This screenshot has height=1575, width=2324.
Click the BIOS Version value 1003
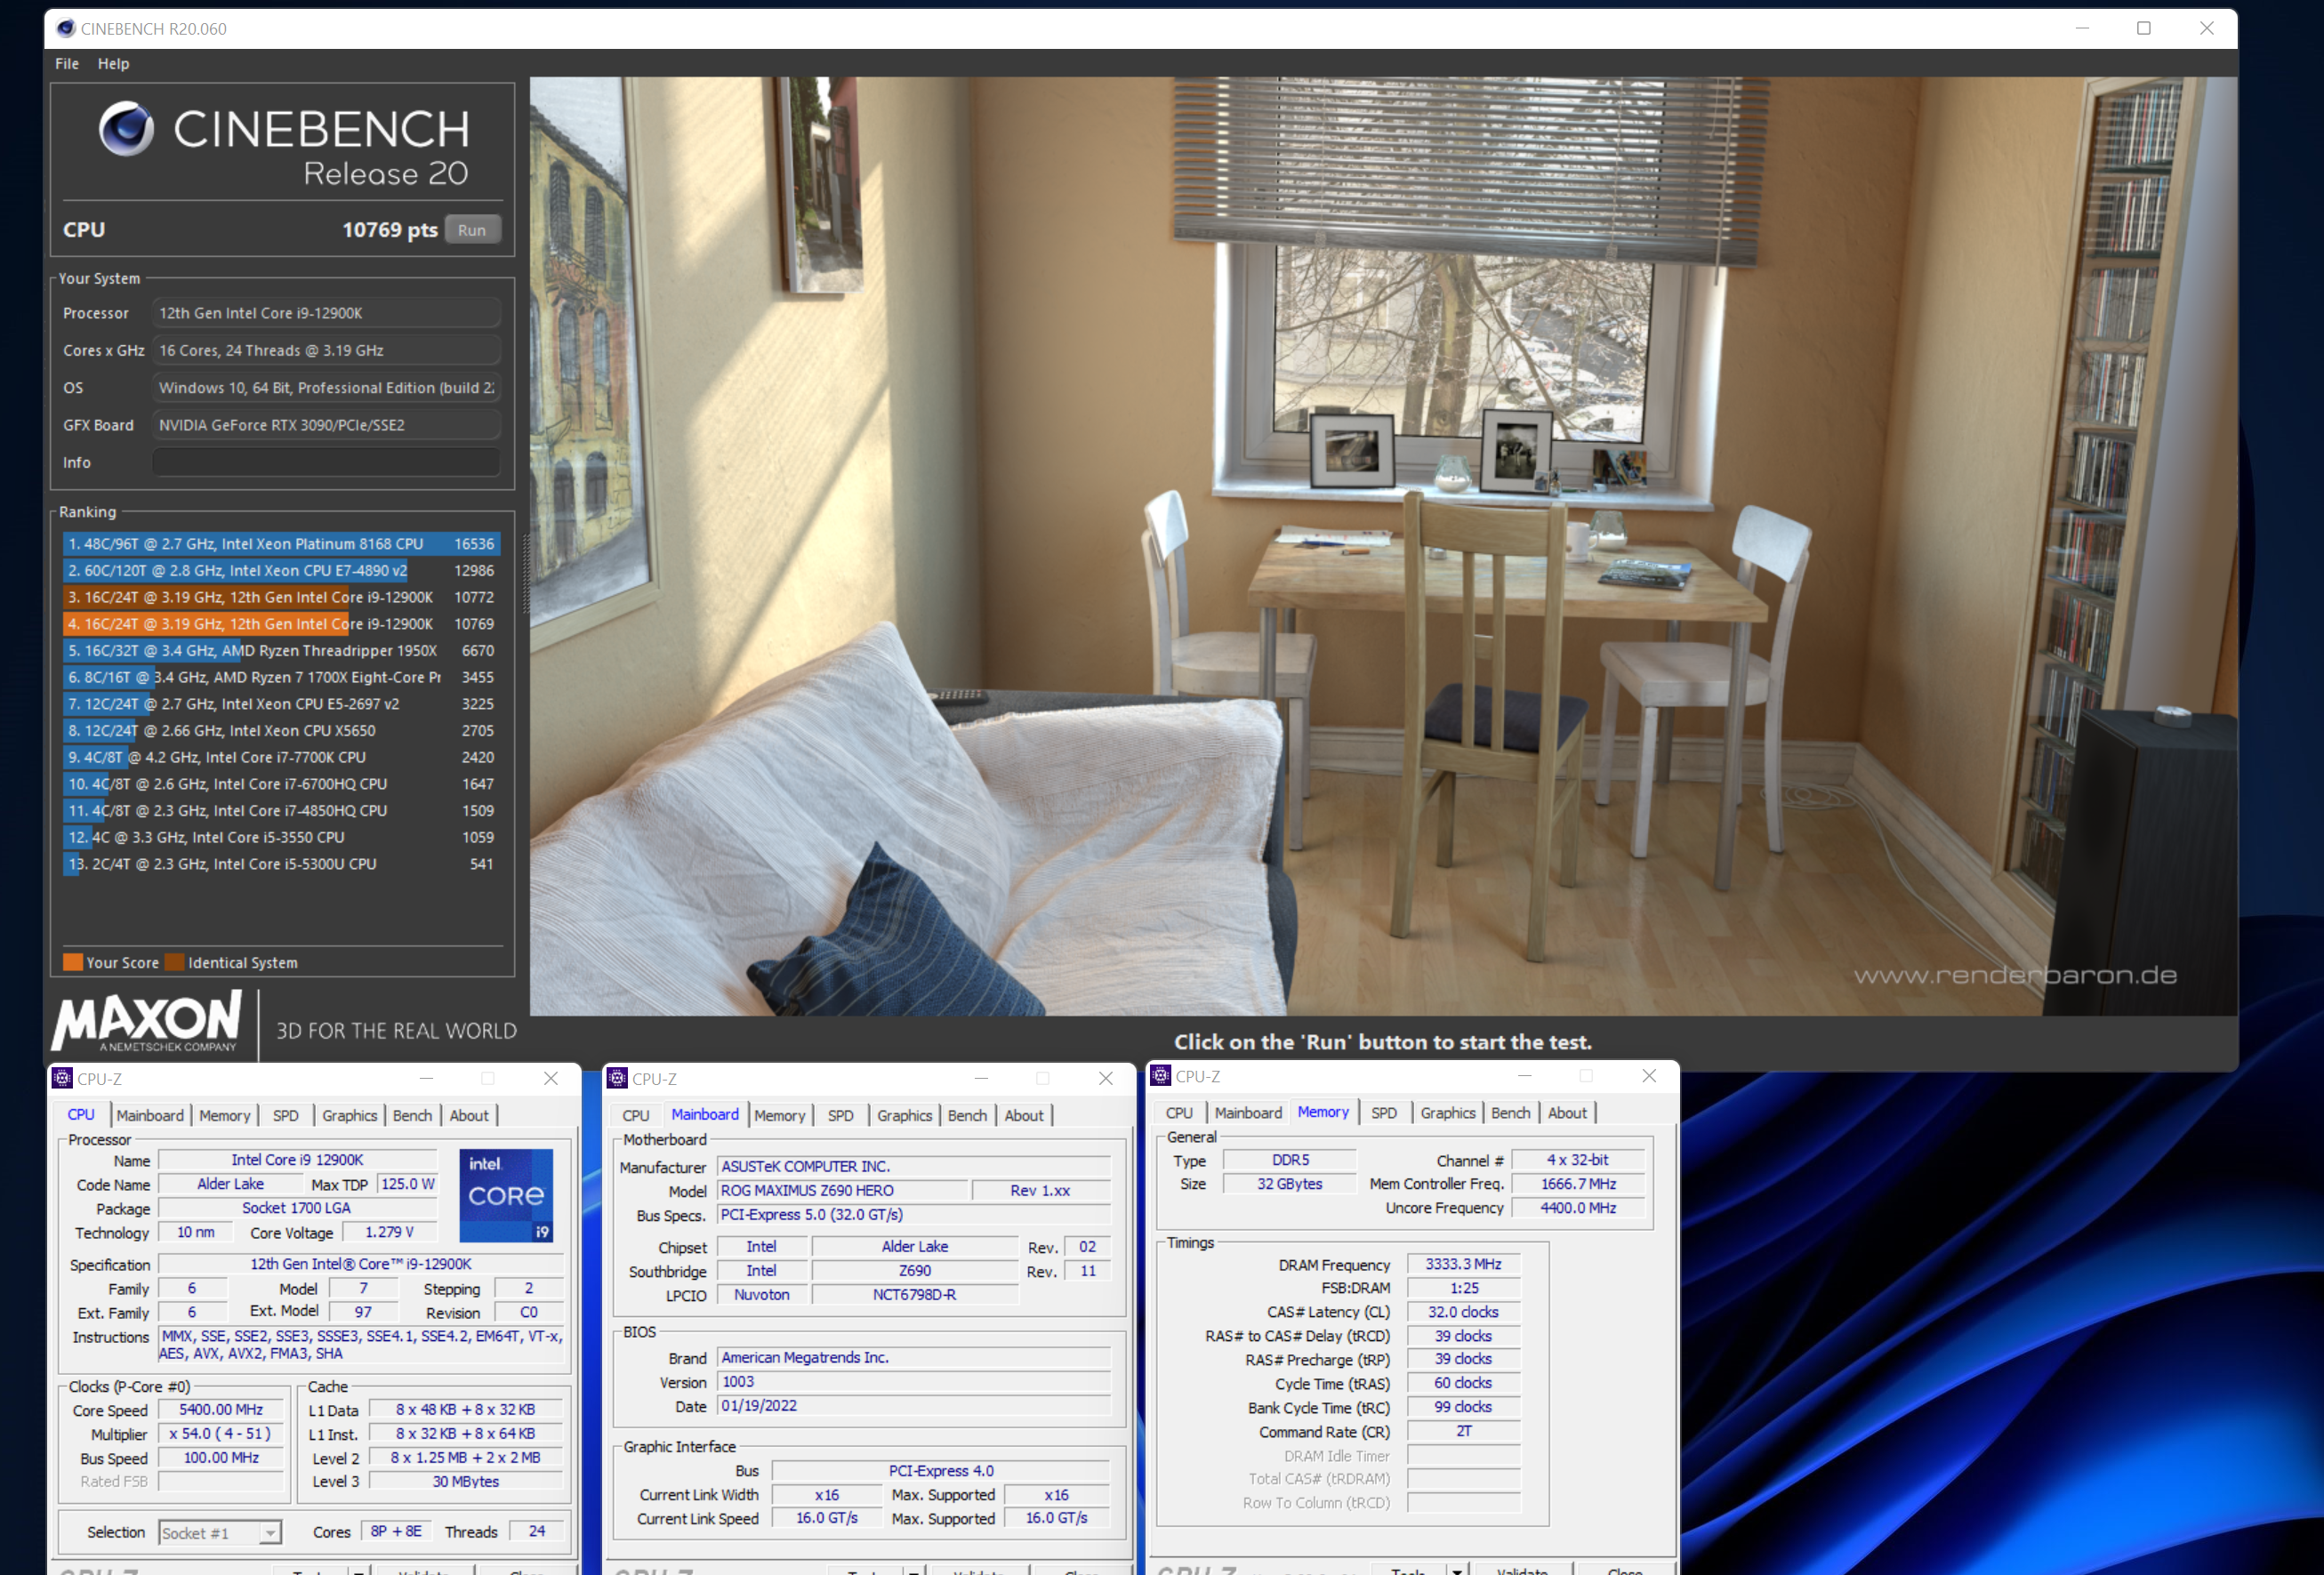[x=914, y=1381]
